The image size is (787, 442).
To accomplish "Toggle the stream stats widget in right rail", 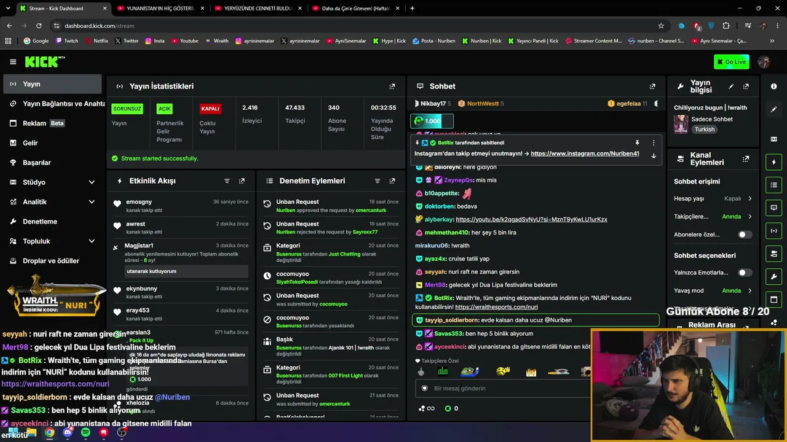I will click(x=774, y=231).
